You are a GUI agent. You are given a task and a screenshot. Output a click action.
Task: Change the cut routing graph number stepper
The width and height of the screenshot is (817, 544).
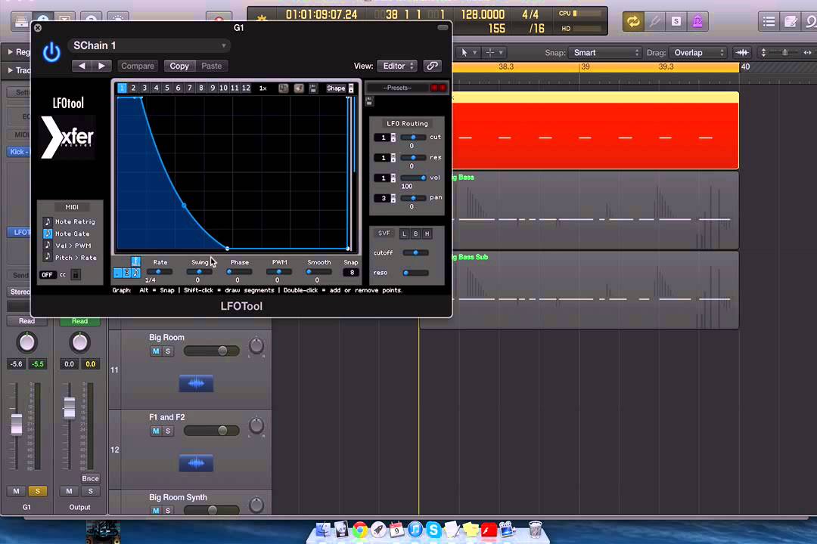(x=393, y=138)
